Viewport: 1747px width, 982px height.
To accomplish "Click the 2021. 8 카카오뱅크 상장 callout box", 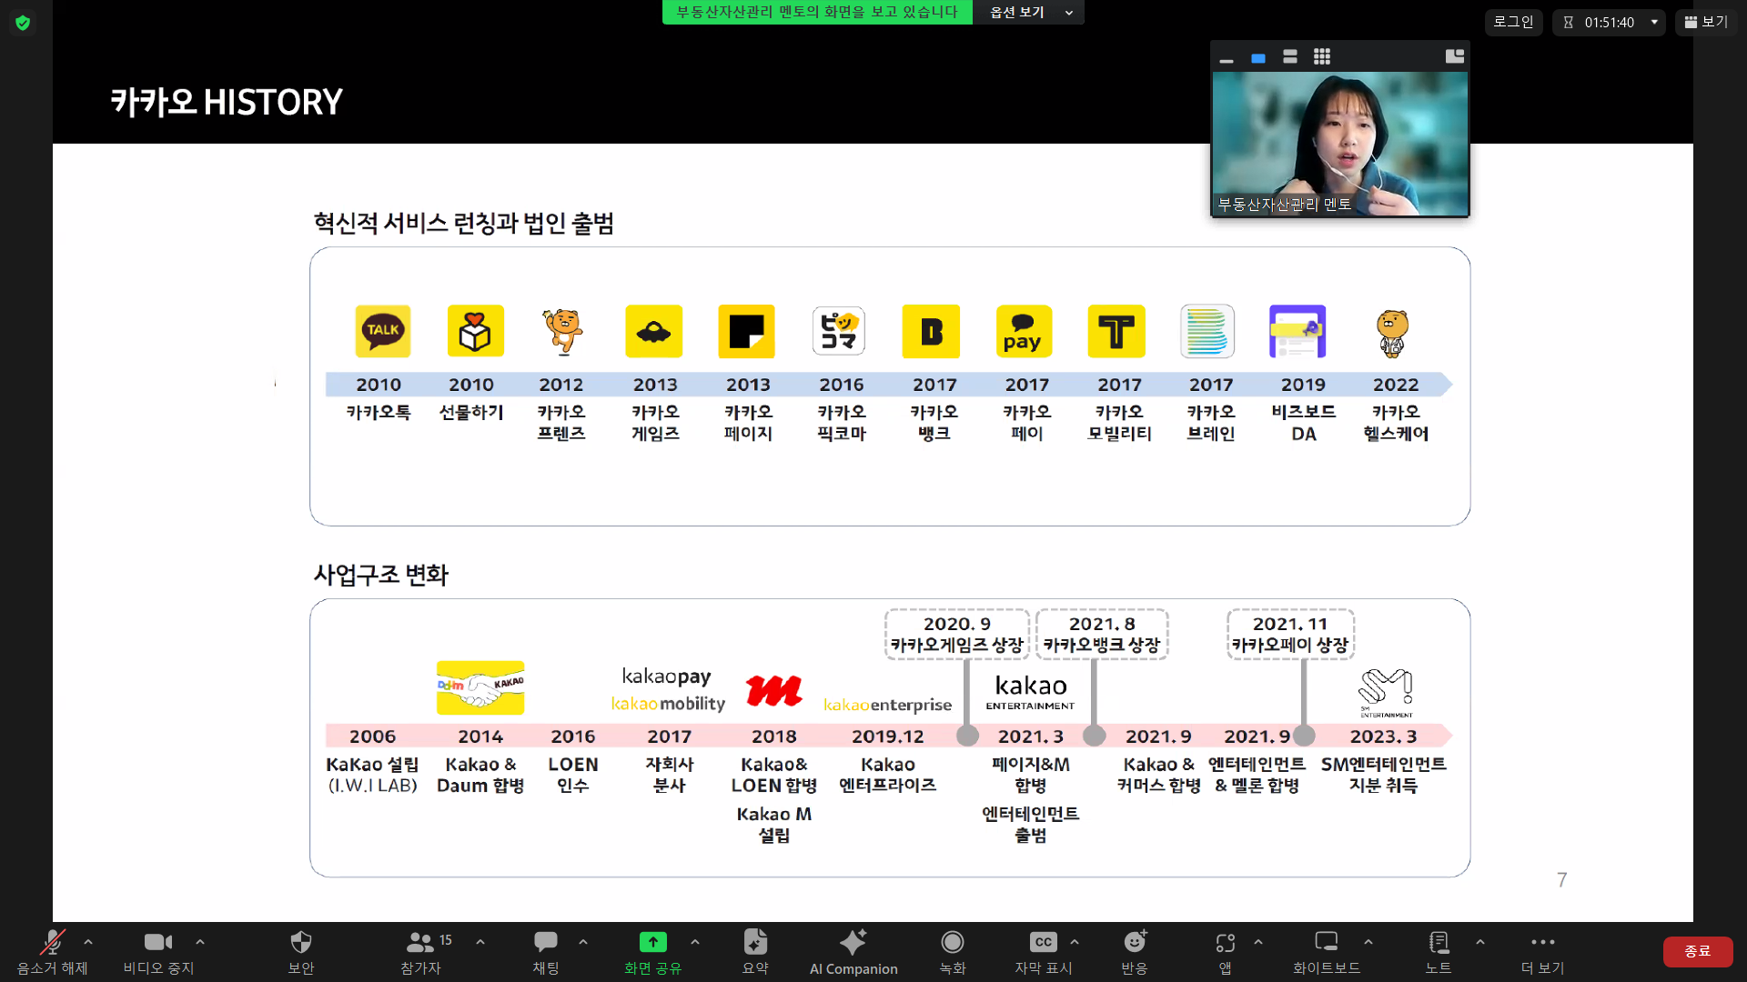I will 1102,634.
